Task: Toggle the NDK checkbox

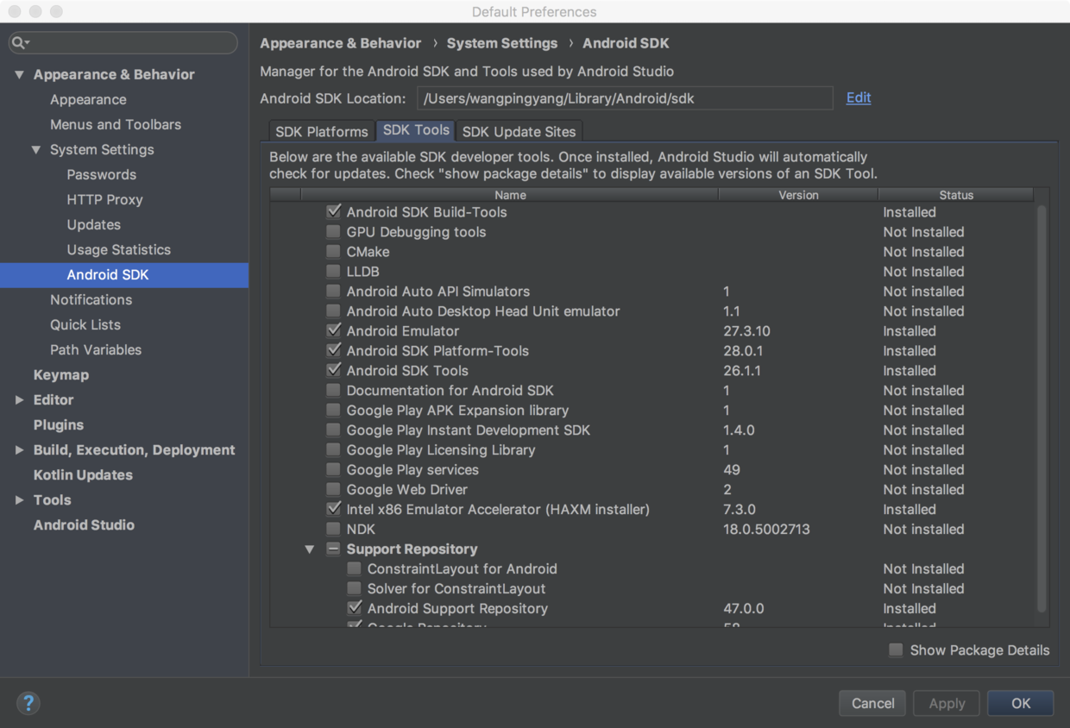Action: tap(333, 529)
